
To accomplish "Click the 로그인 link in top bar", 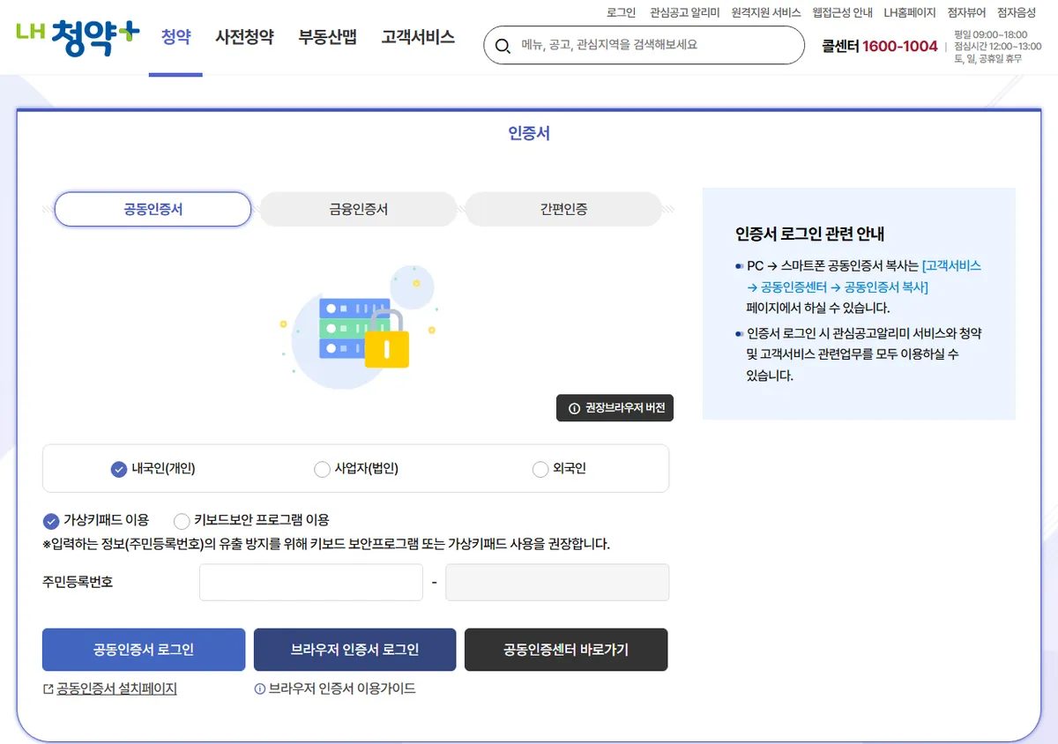I will point(621,12).
